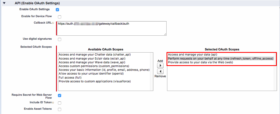Select Provide access to custom applications (visualforce)
The width and height of the screenshot is (280, 114).
[106, 82]
